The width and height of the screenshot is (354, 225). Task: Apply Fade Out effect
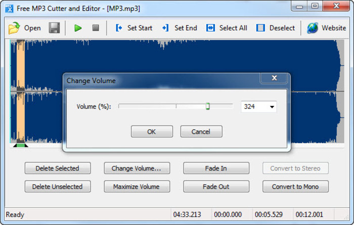point(216,187)
